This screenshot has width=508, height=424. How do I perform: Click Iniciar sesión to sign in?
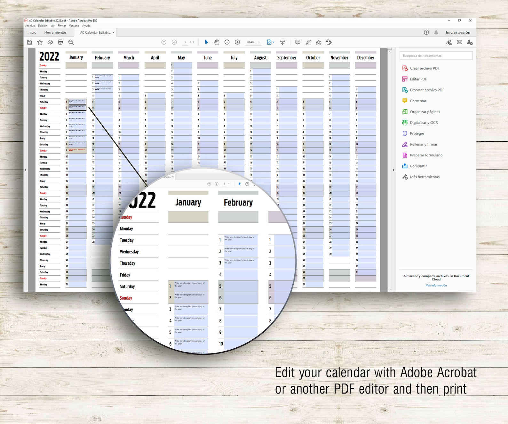tap(458, 32)
